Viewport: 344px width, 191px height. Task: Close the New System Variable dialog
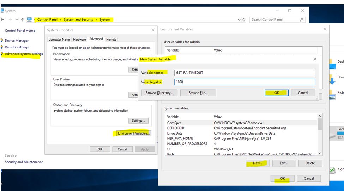[314, 59]
